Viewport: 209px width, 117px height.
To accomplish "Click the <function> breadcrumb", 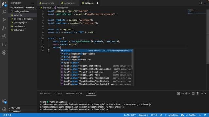I will pyautogui.click(x=62, y=8).
